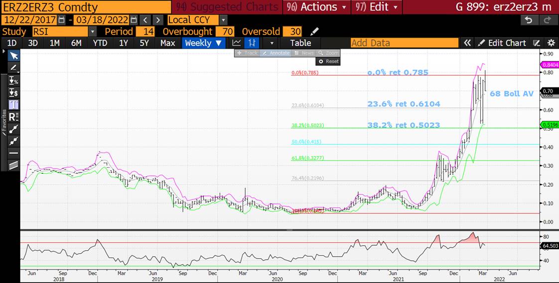
Task: Click the 12/22/2017 start date field
Action: tap(29, 20)
